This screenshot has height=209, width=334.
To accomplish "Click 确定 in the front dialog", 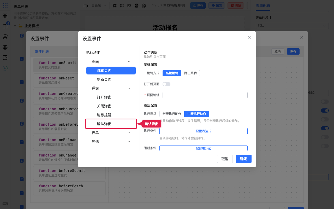I will coord(244,159).
